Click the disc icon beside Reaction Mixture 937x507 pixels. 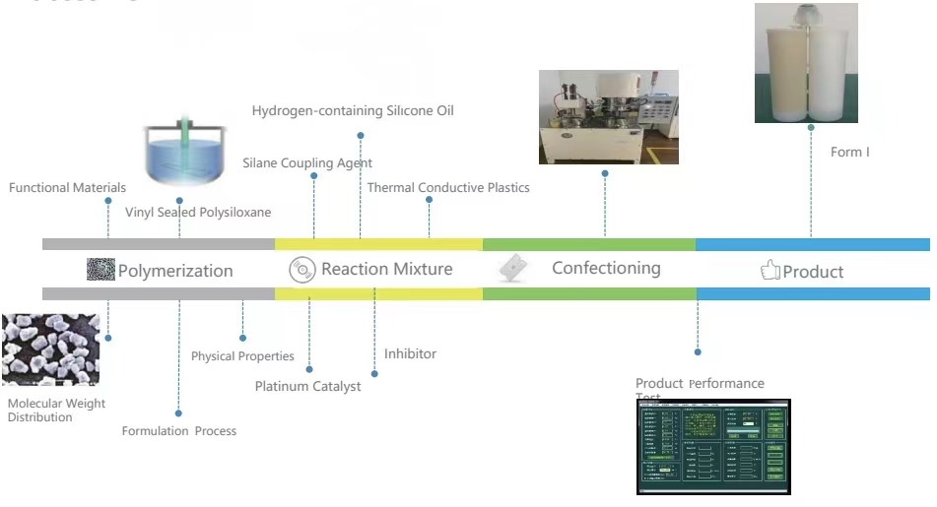[301, 270]
